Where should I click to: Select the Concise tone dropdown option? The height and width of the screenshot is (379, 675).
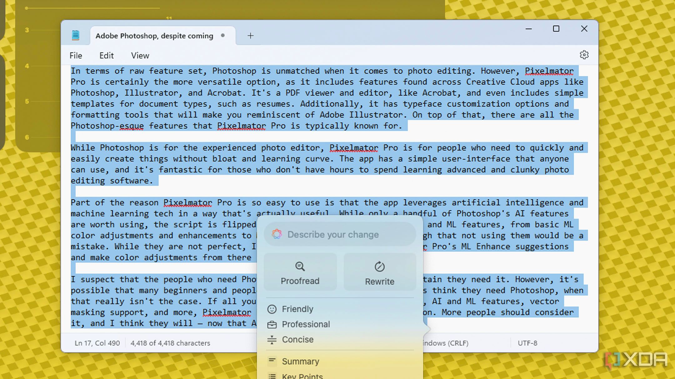point(297,339)
